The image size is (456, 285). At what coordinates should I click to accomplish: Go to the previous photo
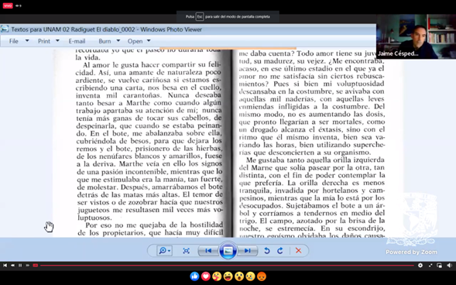click(208, 251)
